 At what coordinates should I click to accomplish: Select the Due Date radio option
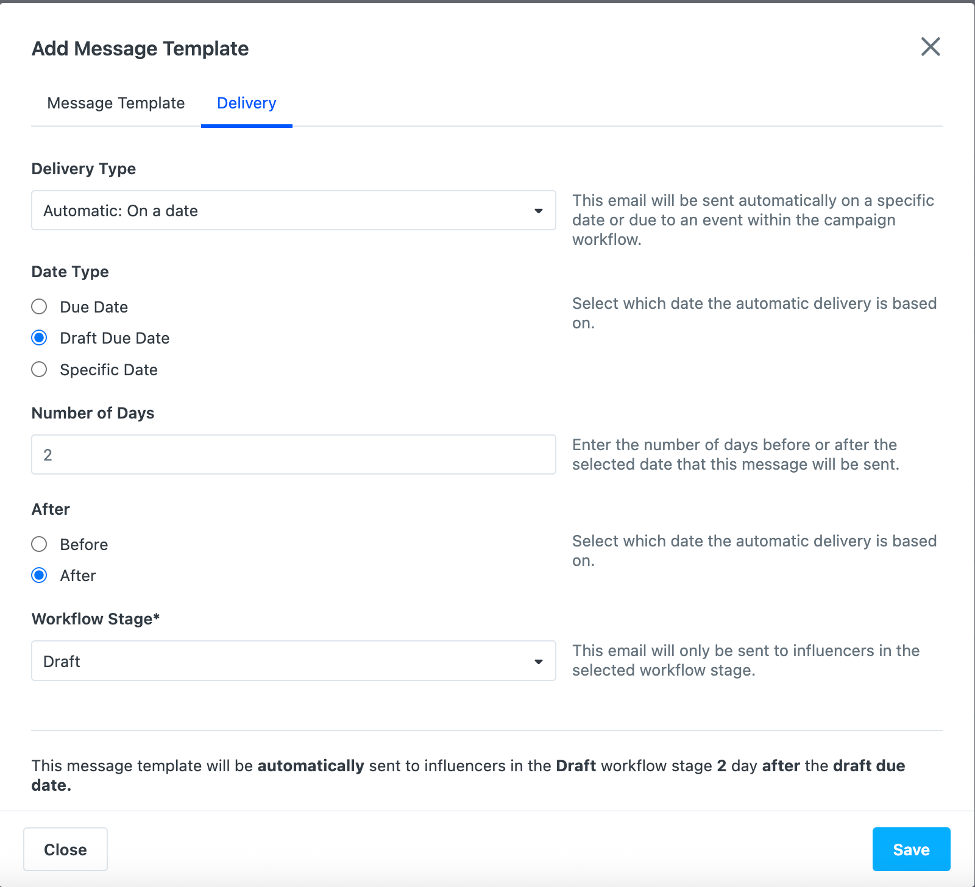coord(40,306)
